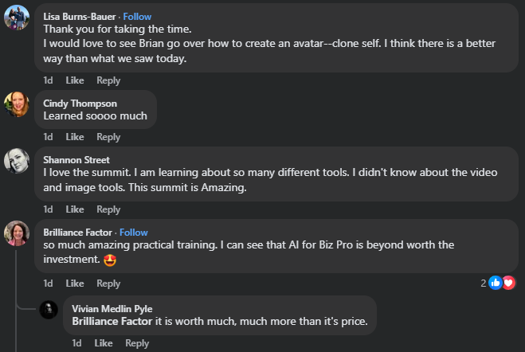
Task: Like Brilliance Factor's comment
Action: point(75,284)
